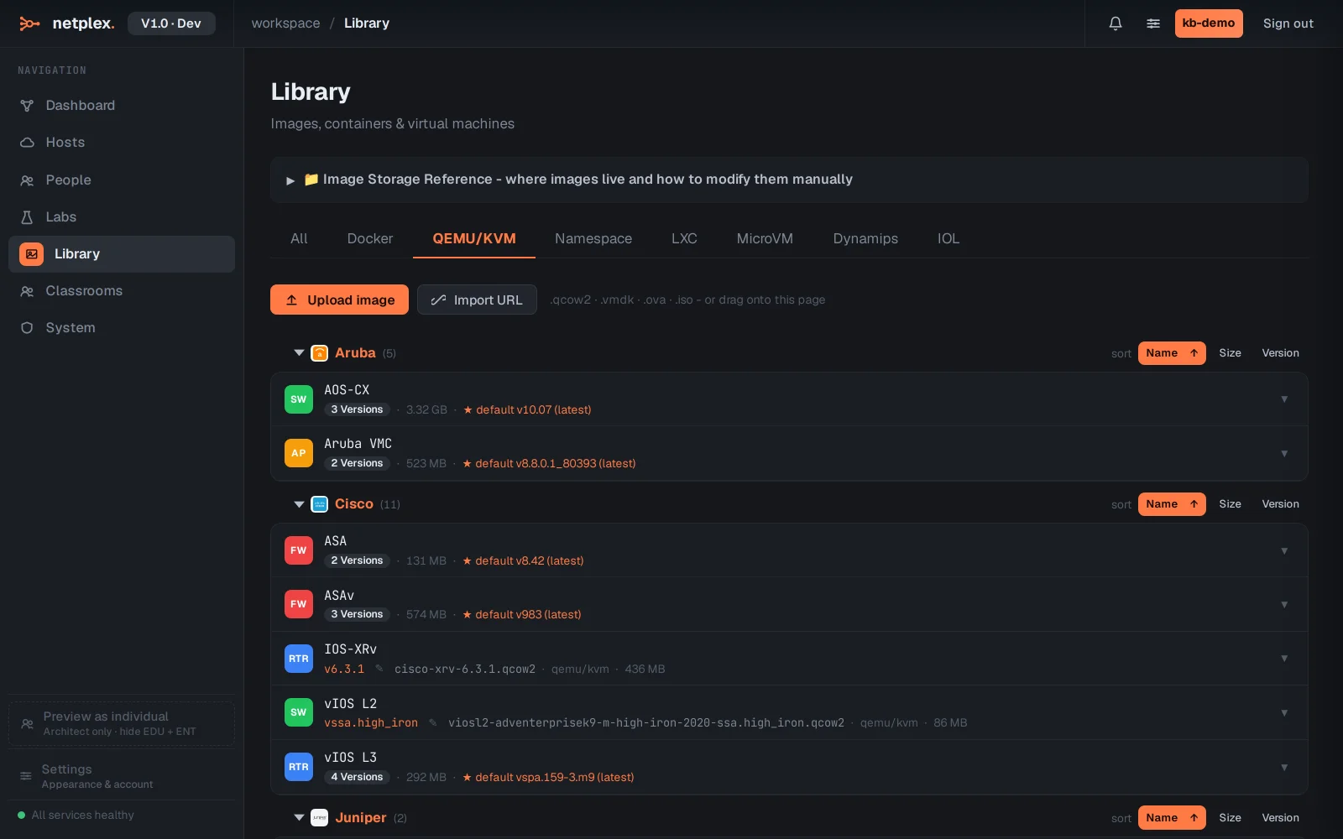Switch to the Namespace tab
Image resolution: width=1343 pixels, height=839 pixels.
click(x=593, y=239)
